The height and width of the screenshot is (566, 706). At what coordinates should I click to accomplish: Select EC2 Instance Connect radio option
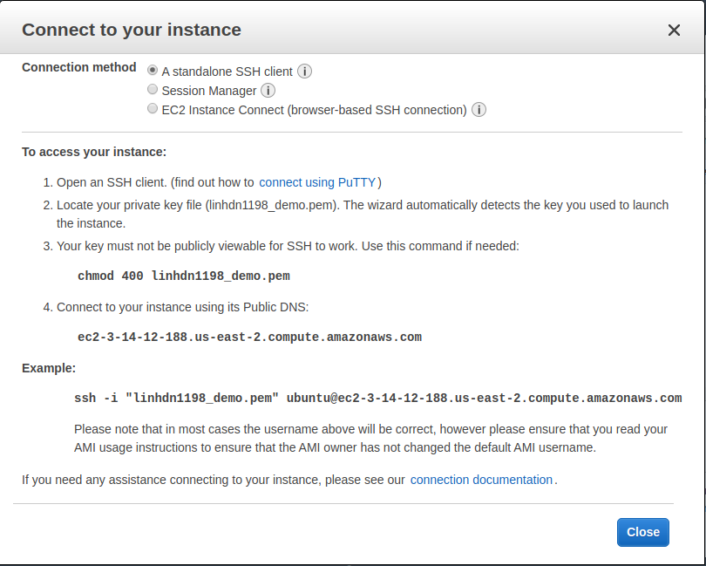153,109
